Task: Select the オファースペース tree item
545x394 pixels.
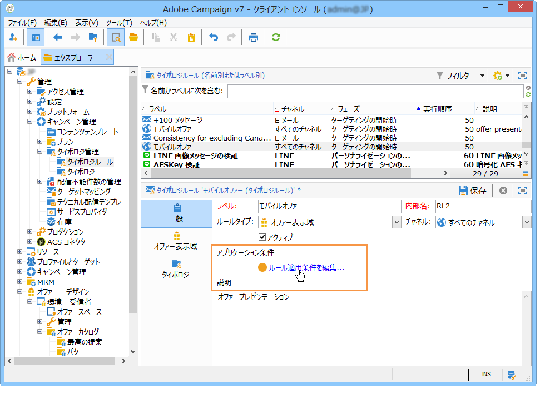Action: pyautogui.click(x=79, y=312)
